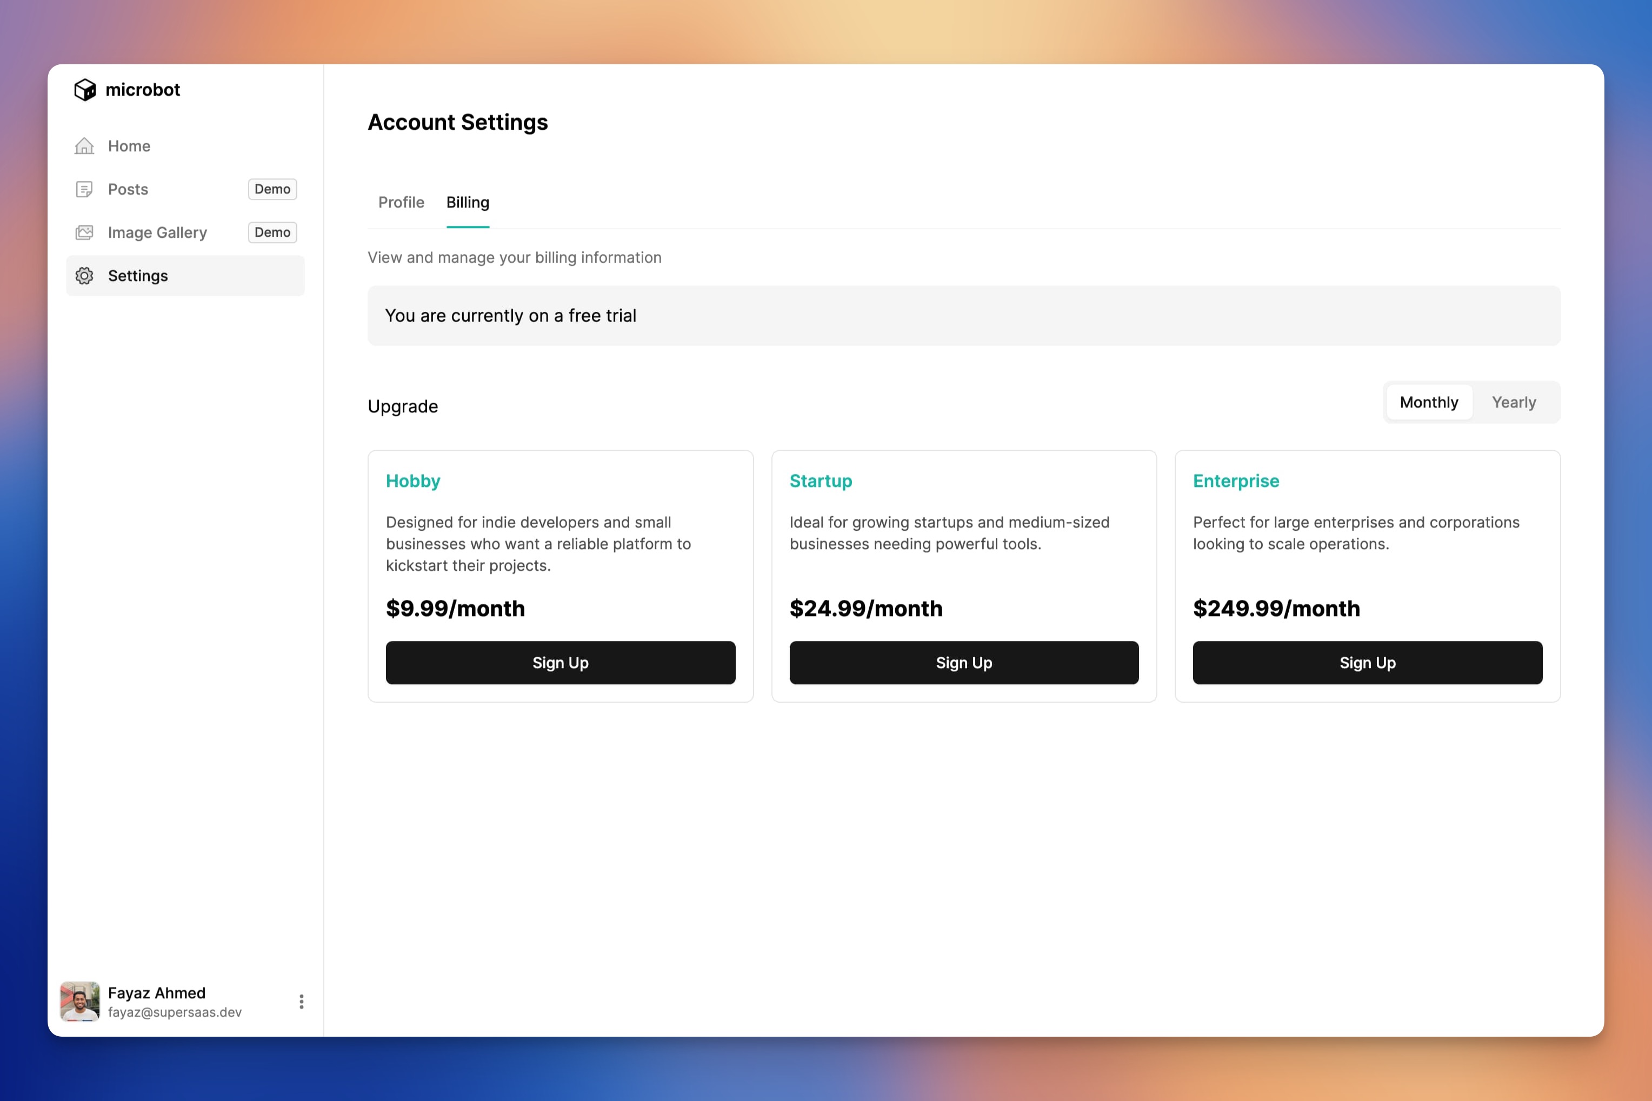Click the fayaz@supersaas.dev email text
1652x1101 pixels.
pyautogui.click(x=175, y=1012)
